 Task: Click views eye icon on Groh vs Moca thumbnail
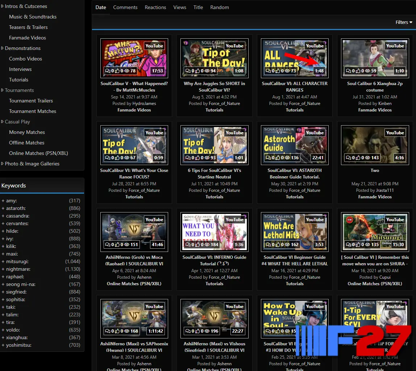click(127, 245)
